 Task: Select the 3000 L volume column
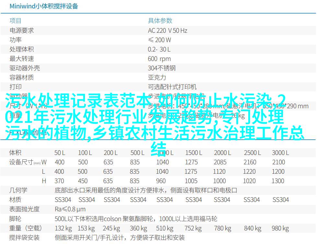tap(280, 153)
